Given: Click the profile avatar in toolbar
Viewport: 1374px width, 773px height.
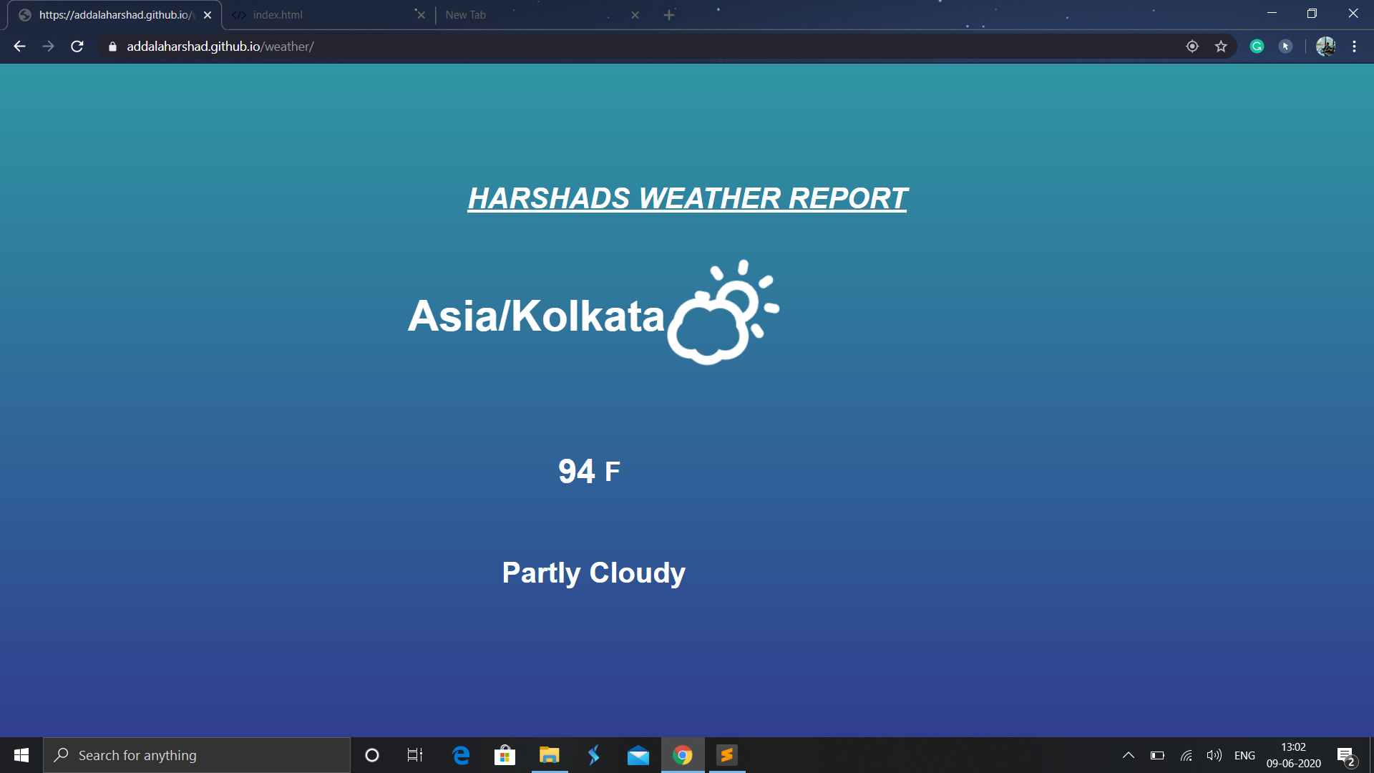Looking at the screenshot, I should click(1325, 47).
